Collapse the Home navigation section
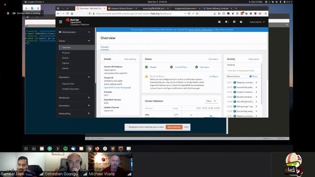 (x=75, y=41)
